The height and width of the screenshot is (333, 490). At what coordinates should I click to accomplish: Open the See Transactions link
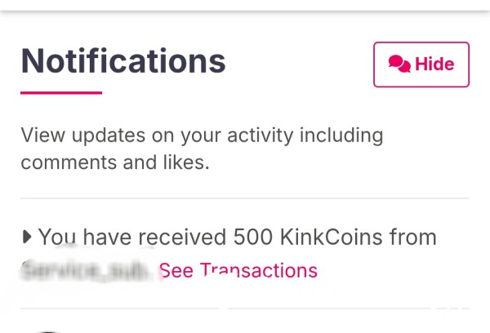238,270
